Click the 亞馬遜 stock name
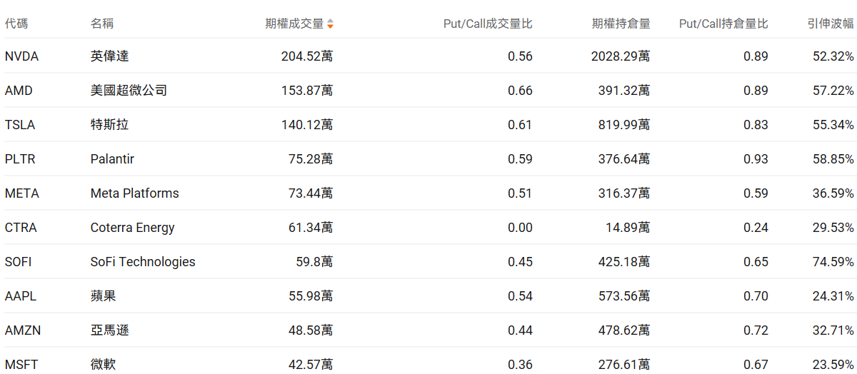This screenshot has height=374, width=857. pos(110,330)
